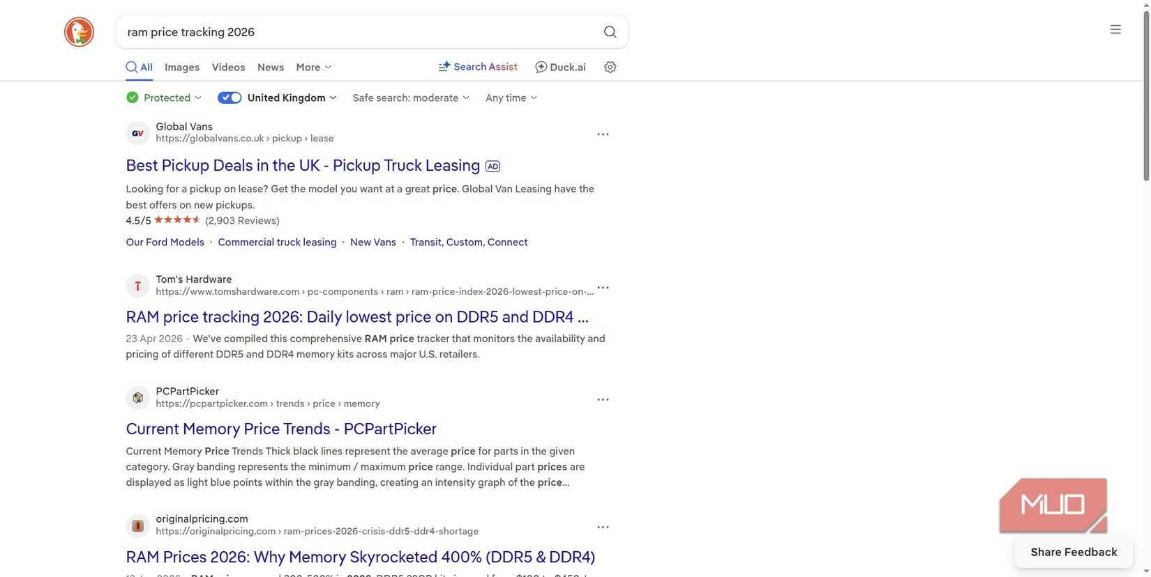Open the United Kingdom region dropdown
This screenshot has width=1151, height=577.
coord(292,98)
